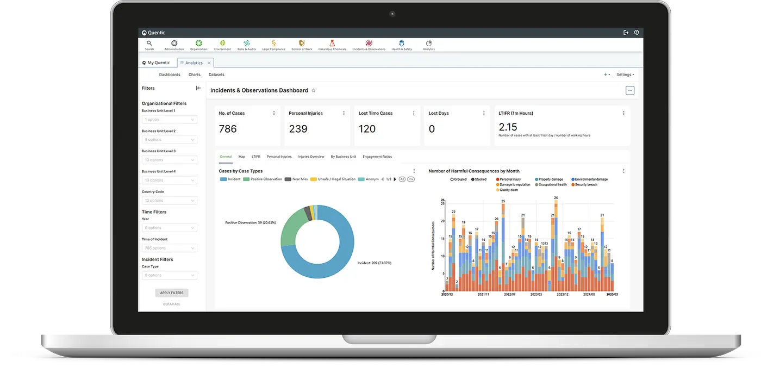Screen dimensions: 761x373
Task: Switch to the Personal Injuries dashboard tab
Action: pyautogui.click(x=279, y=157)
